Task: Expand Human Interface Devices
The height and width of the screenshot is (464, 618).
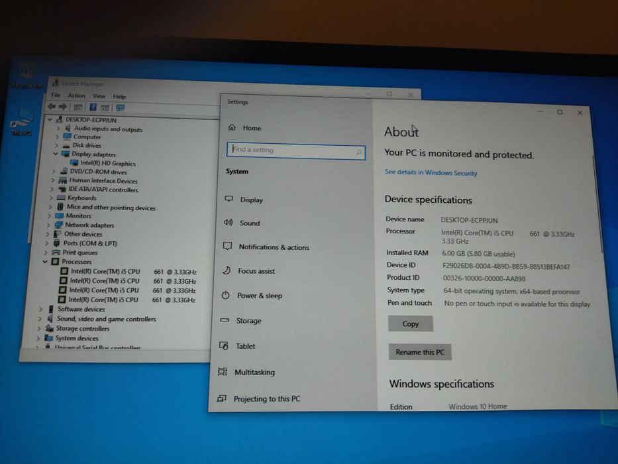Action: click(53, 180)
